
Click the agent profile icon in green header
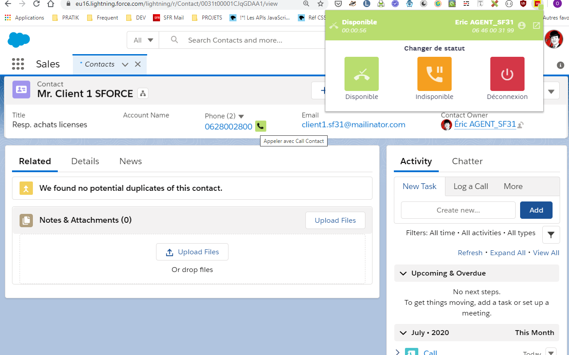tap(522, 26)
